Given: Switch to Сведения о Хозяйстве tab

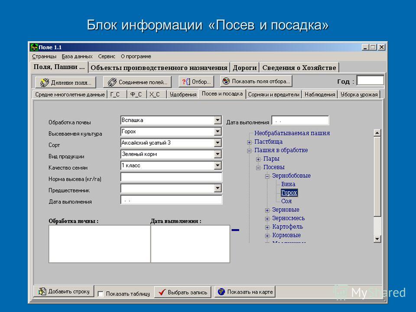Looking at the screenshot, I should pyautogui.click(x=299, y=68).
